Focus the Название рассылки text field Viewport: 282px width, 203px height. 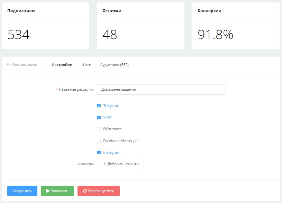161,89
